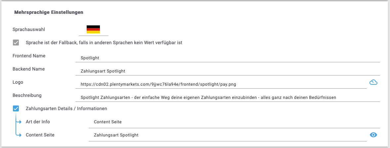Click the eye preview icon for Content Seite
The height and width of the screenshot is (148, 390).
point(373,135)
